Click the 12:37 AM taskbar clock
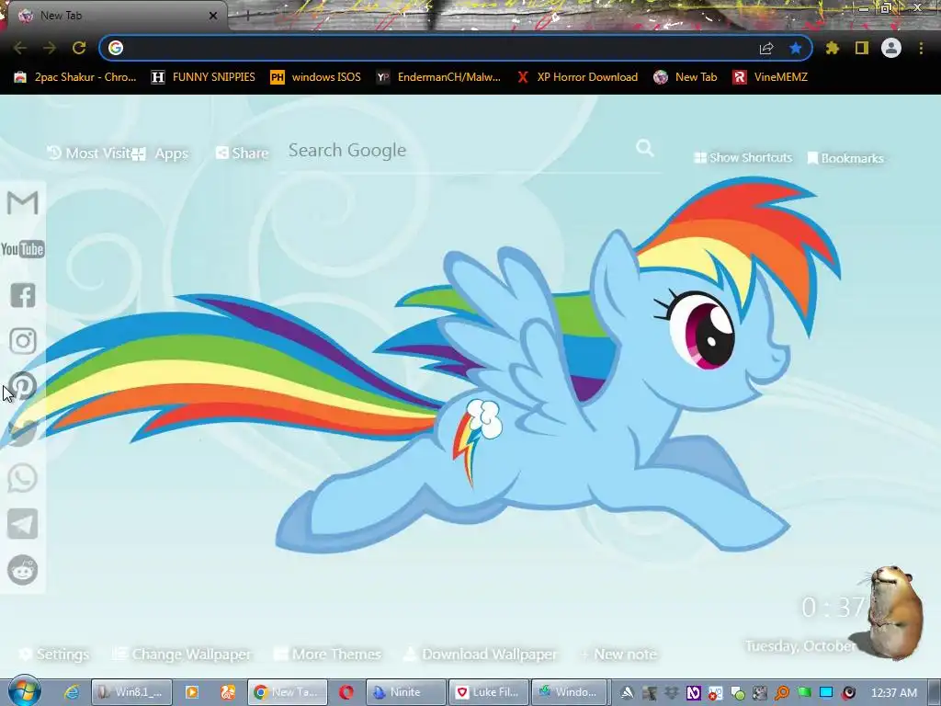The width and height of the screenshot is (941, 706). (x=893, y=693)
